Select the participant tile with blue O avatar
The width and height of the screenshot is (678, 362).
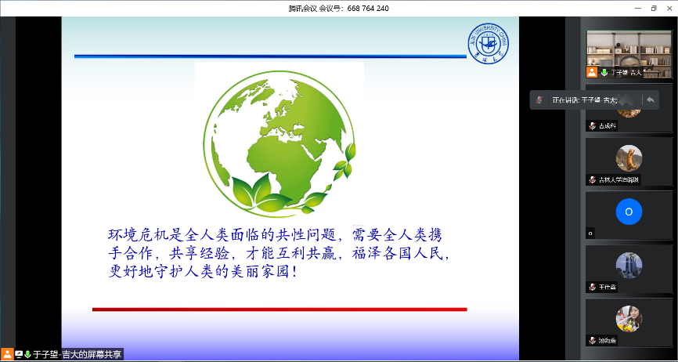point(628,212)
